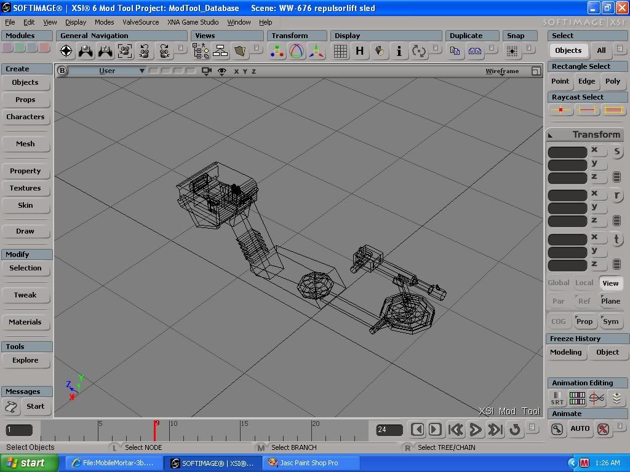Toggle the Snap grid icon
Screen dimensions: 630x472
tap(512, 51)
